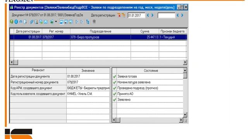Select row 'Регистрационный номер документа'
The image size is (248, 139).
(38, 82)
